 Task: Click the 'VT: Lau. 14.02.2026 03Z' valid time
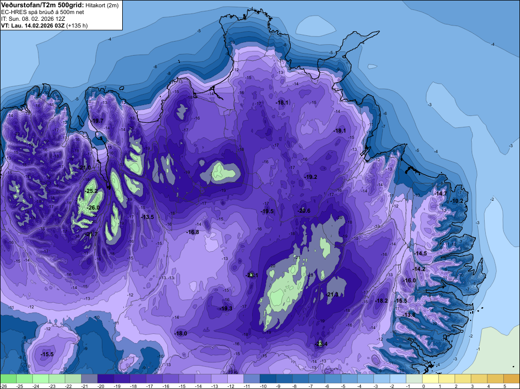pos(33,25)
